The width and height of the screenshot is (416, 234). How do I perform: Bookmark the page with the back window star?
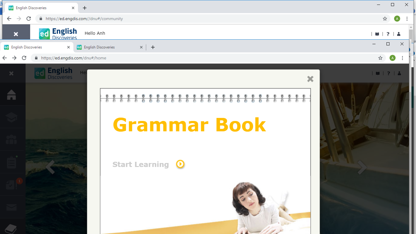point(385,19)
